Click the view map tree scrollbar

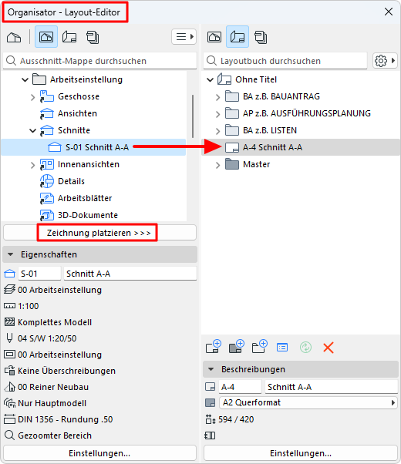pos(193,116)
